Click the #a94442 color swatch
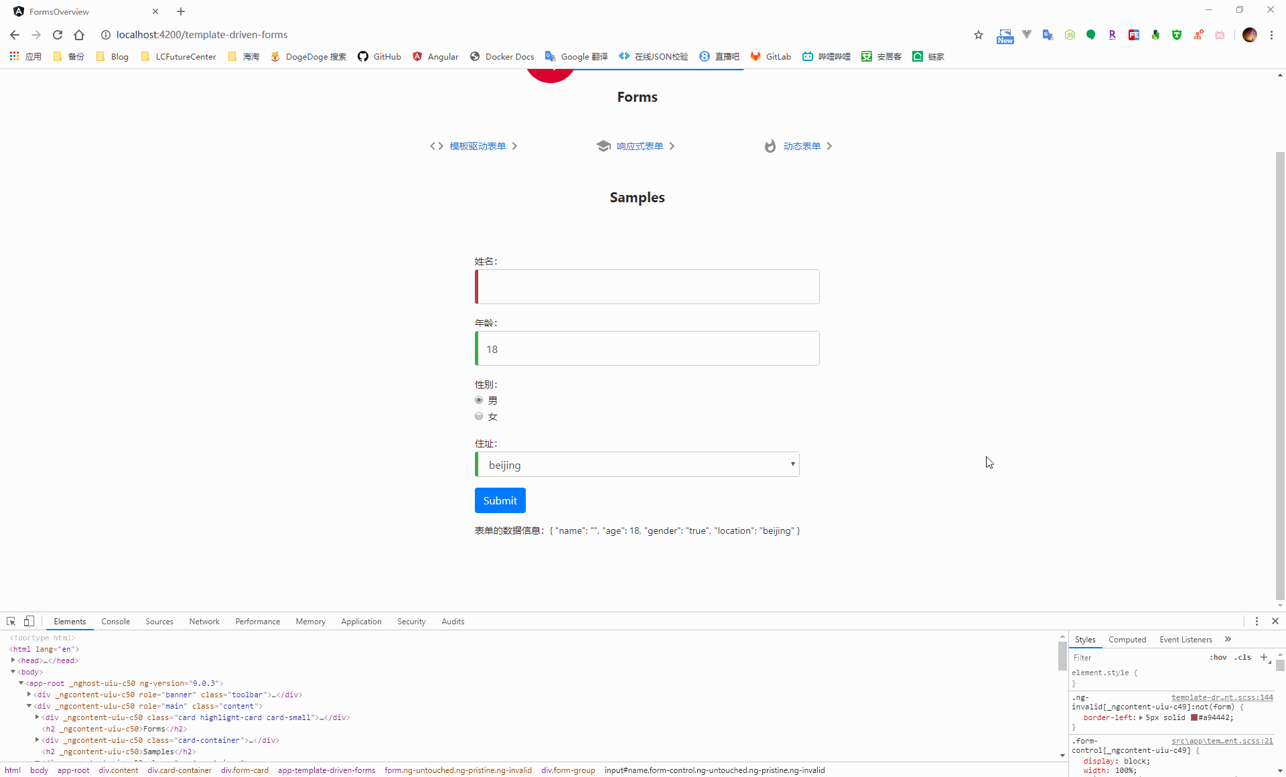Viewport: 1286px width, 777px height. coord(1194,717)
